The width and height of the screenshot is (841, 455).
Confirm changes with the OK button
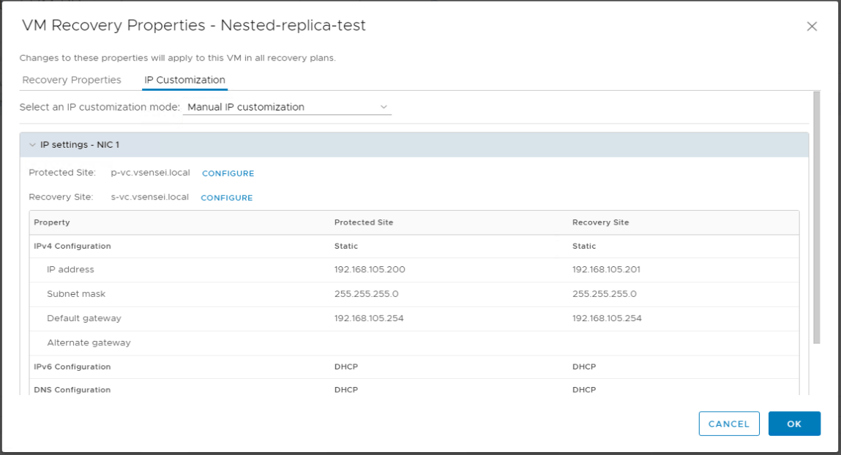(794, 424)
